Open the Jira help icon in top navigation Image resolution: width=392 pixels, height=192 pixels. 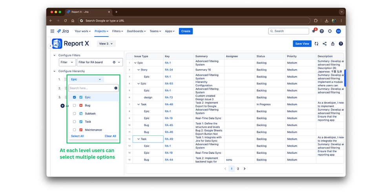point(322,31)
